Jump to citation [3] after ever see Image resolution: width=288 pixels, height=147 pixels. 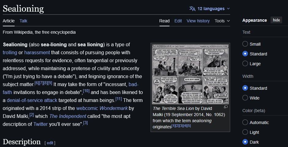point(86,123)
